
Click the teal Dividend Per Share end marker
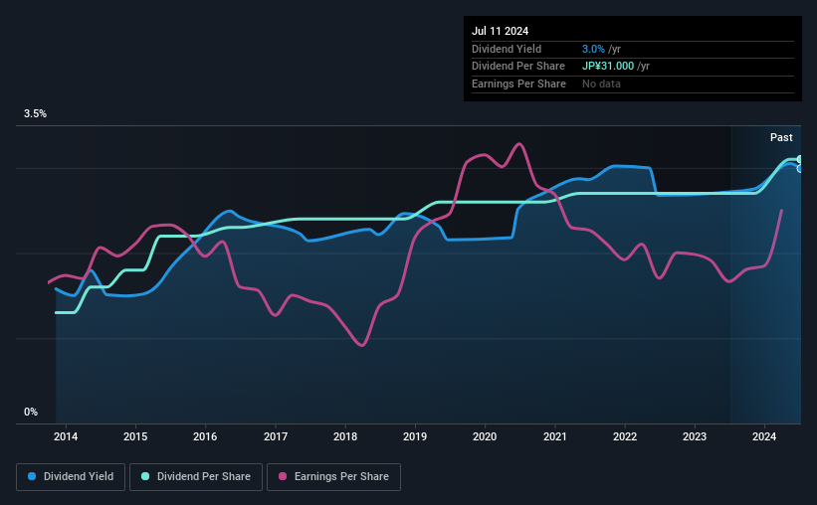800,159
